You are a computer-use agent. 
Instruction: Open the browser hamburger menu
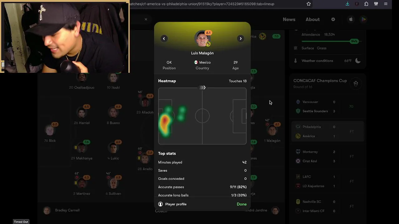[386, 4]
